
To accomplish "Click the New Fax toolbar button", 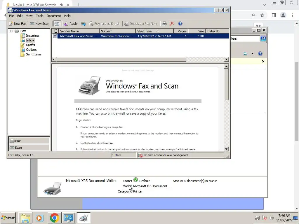I will pos(18,24).
